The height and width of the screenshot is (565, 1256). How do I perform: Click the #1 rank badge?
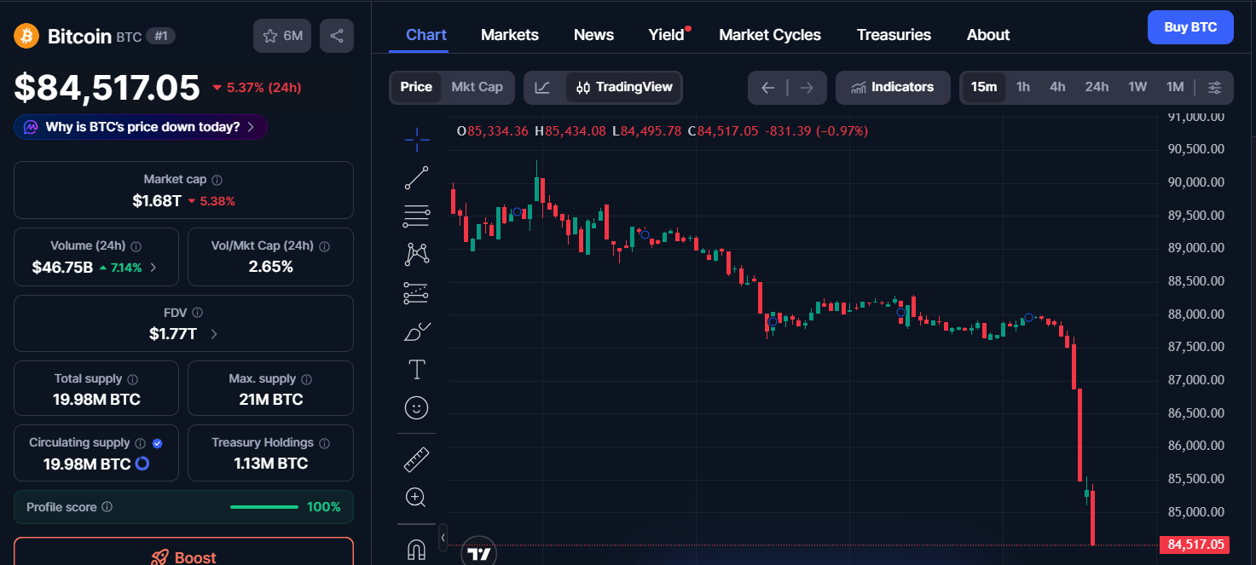pos(160,36)
